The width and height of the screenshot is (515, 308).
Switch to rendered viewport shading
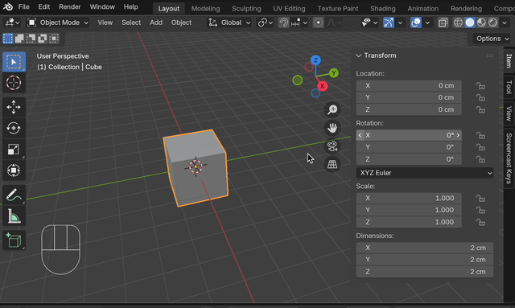493,23
